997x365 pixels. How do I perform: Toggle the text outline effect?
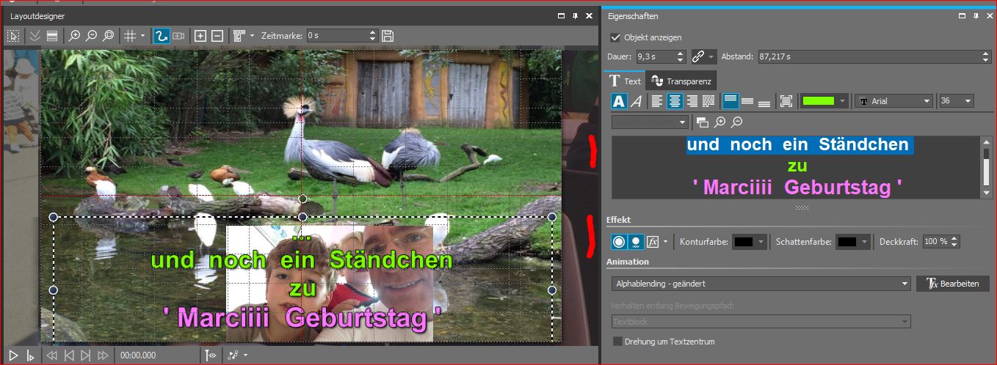[x=619, y=241]
